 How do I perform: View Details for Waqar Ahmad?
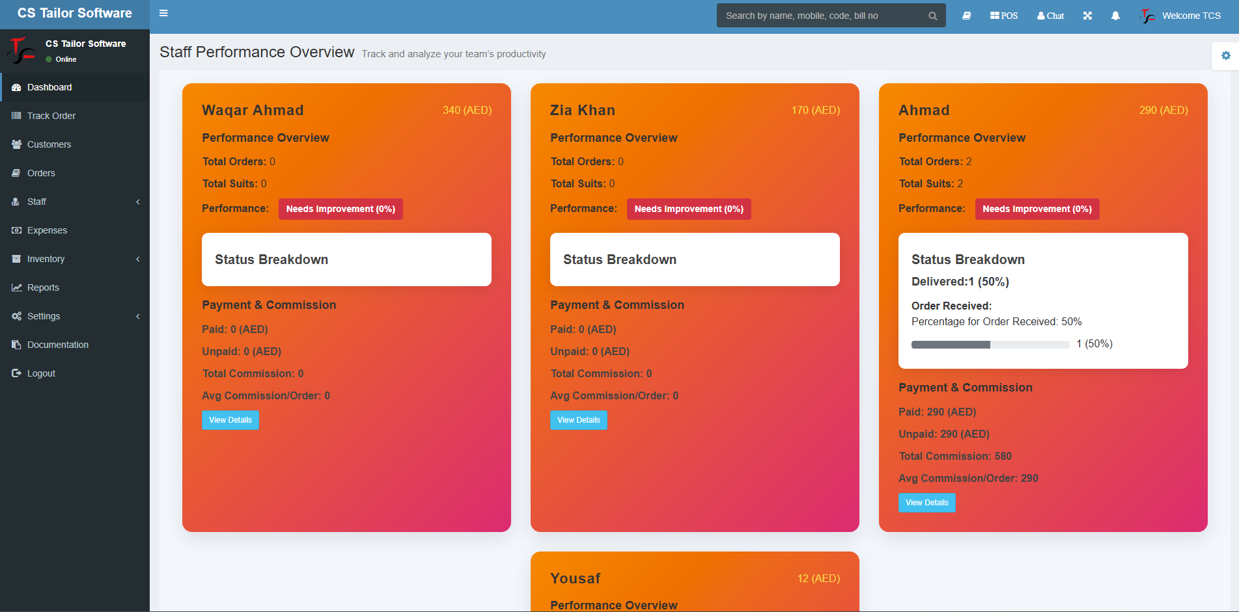click(x=230, y=420)
